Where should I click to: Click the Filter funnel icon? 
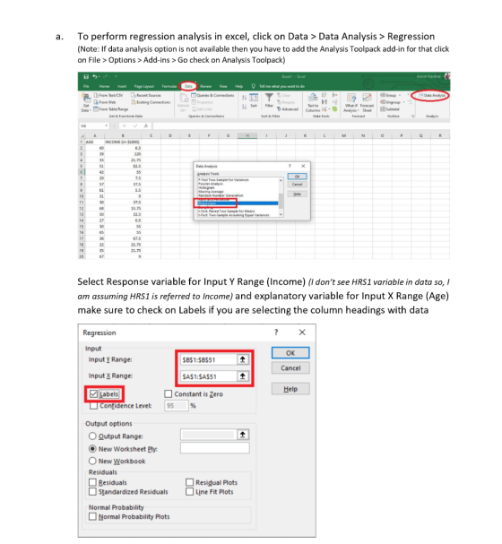tap(269, 99)
